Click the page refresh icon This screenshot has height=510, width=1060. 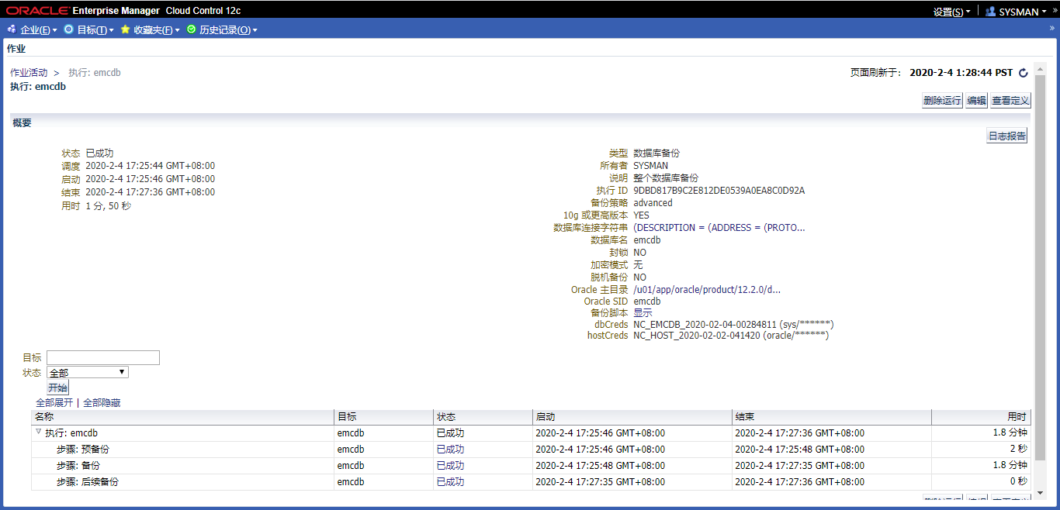click(1023, 73)
